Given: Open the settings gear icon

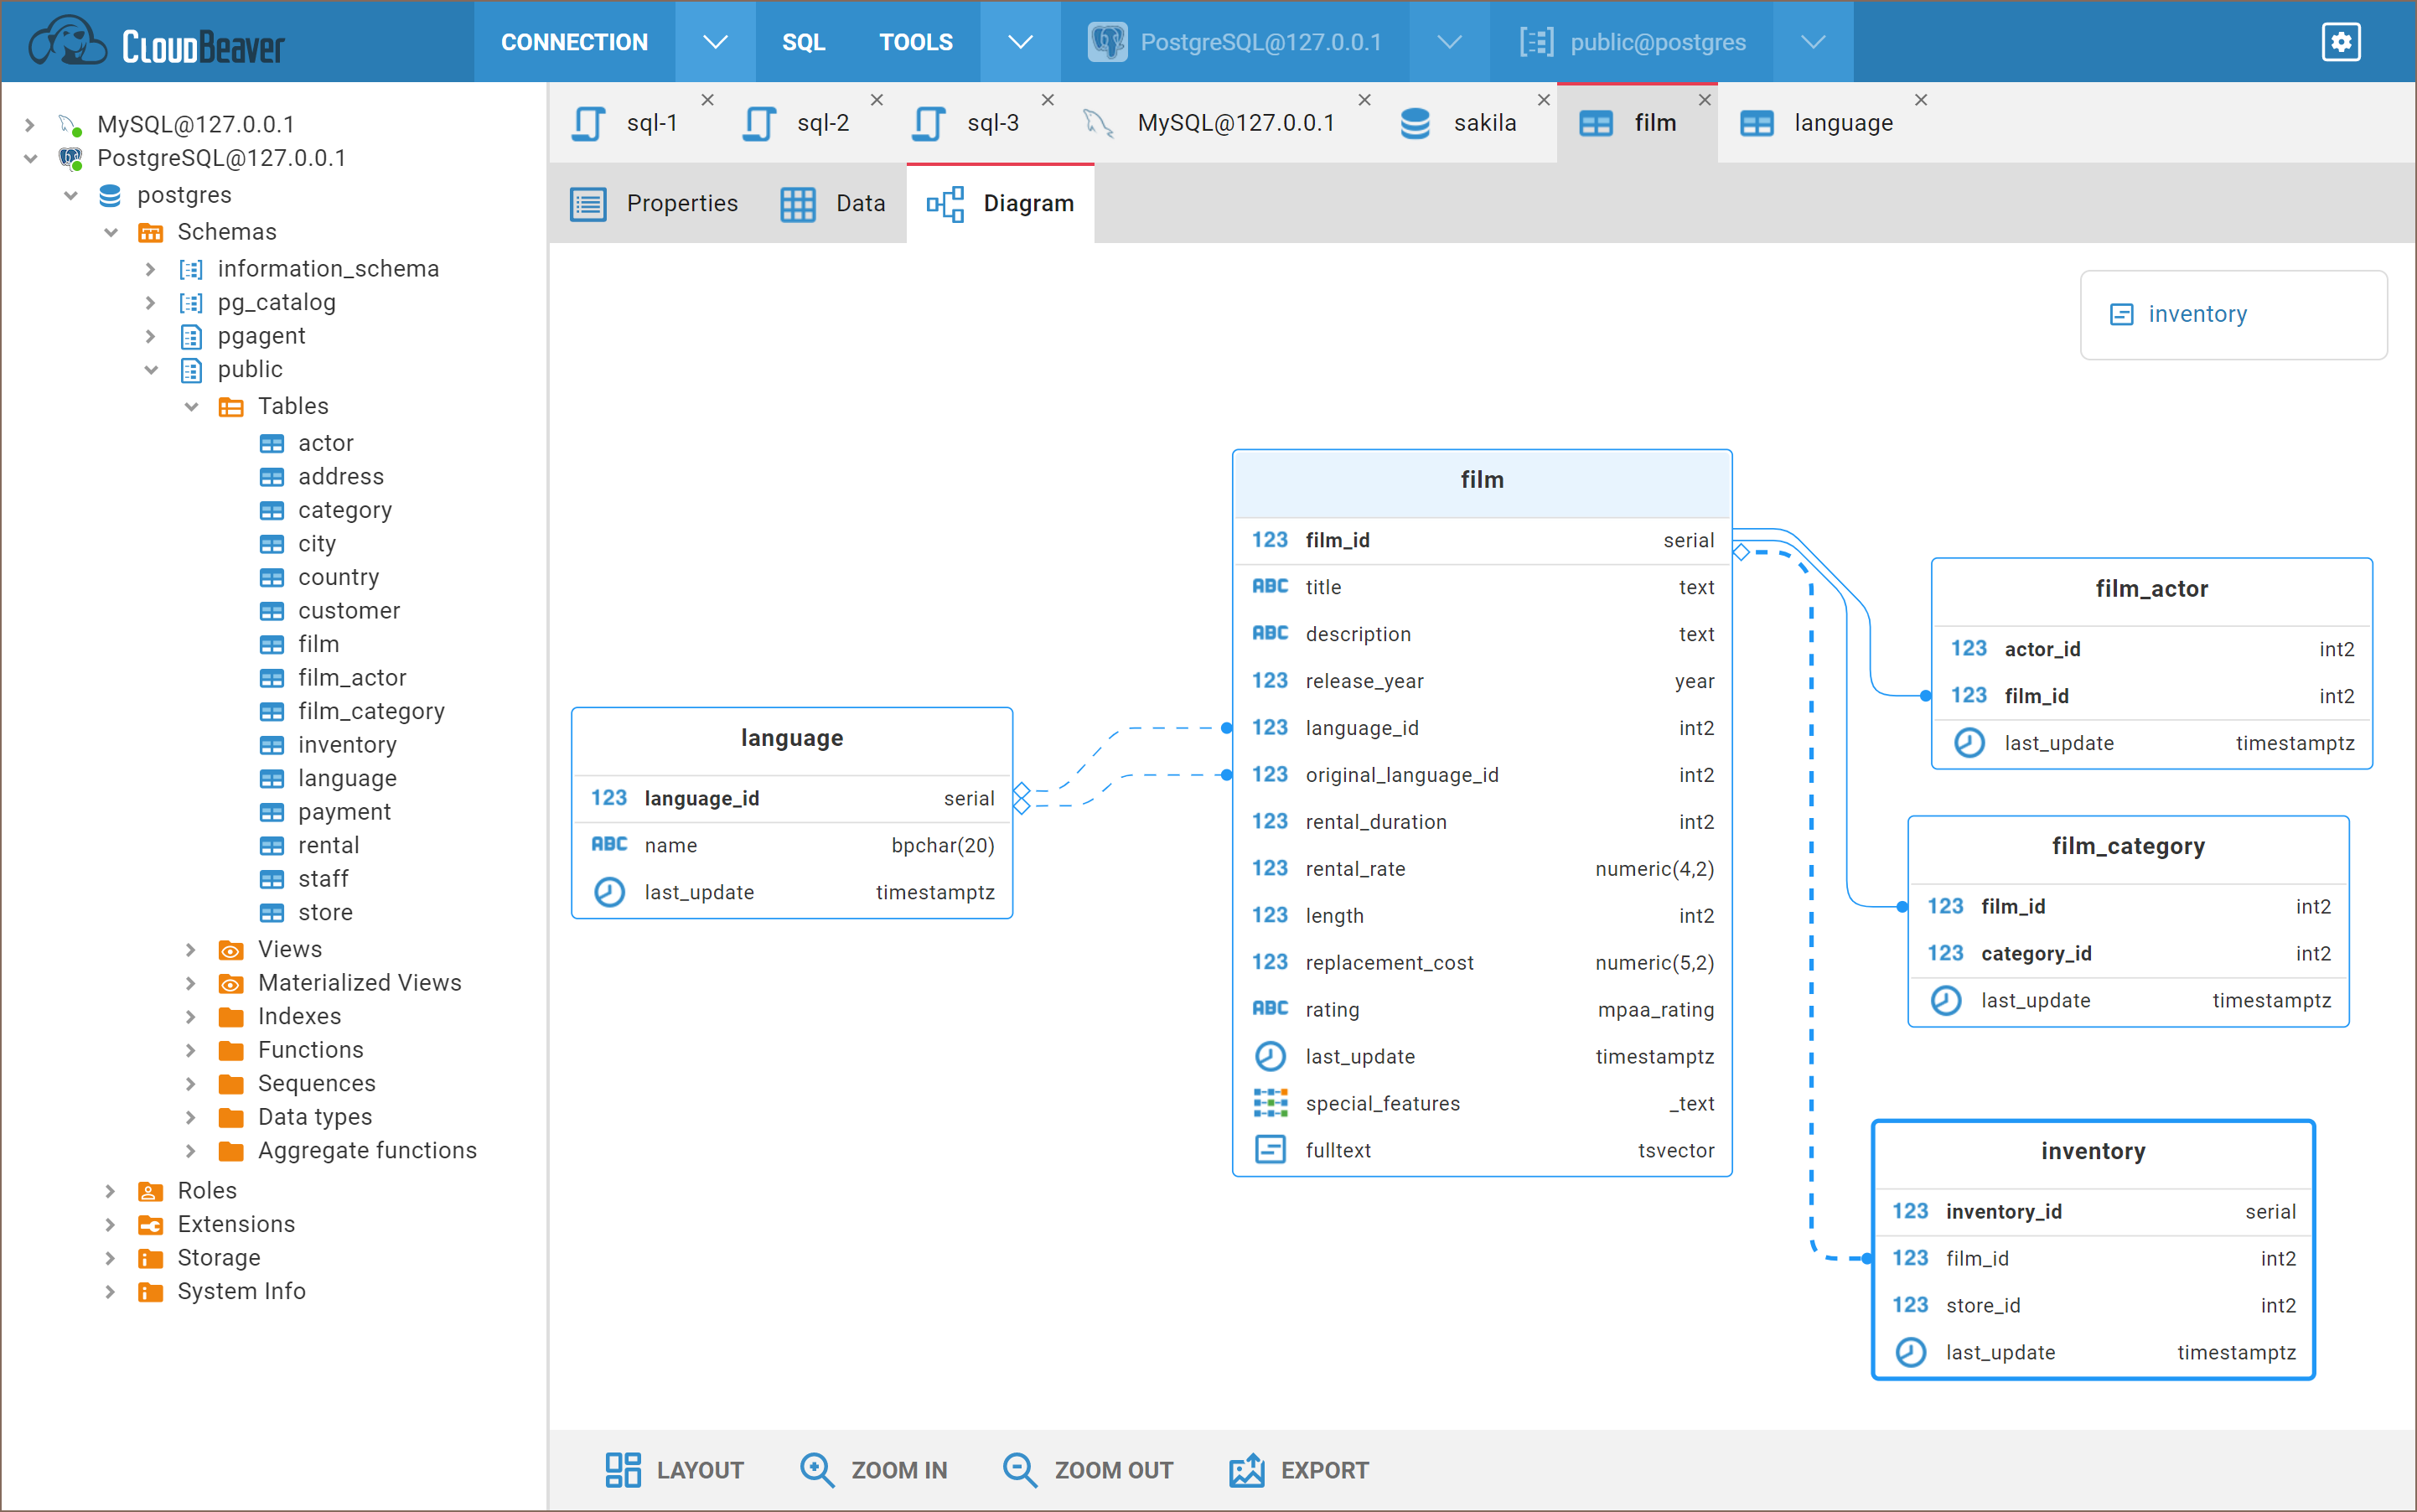Looking at the screenshot, I should click(2341, 41).
